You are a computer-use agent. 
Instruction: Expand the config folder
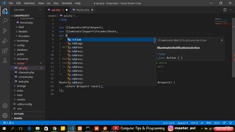coord(21,45)
